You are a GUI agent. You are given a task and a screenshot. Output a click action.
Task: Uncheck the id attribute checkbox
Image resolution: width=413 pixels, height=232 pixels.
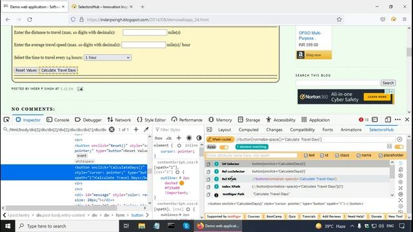pyautogui.click(x=322, y=155)
